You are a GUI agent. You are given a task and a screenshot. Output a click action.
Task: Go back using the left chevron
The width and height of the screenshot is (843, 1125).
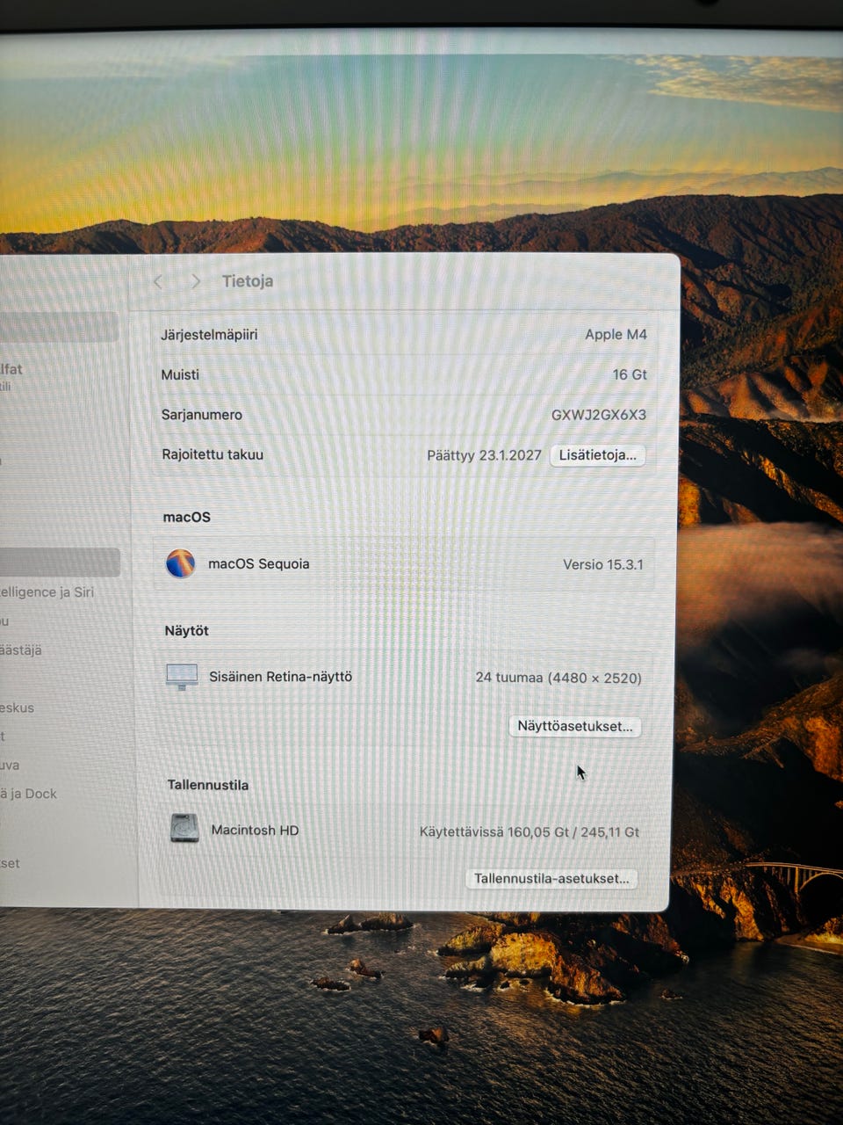click(x=158, y=281)
